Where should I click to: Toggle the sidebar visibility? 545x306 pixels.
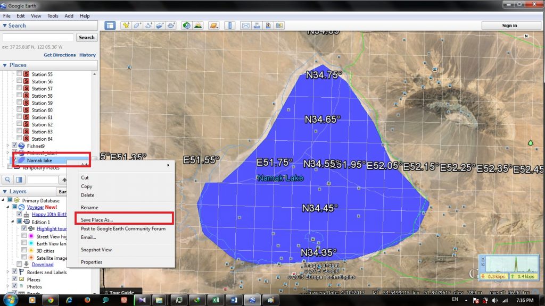[x=111, y=25]
